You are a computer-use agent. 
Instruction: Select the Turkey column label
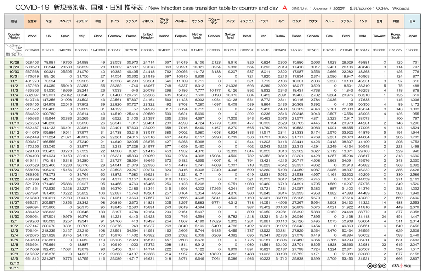click(280, 36)
